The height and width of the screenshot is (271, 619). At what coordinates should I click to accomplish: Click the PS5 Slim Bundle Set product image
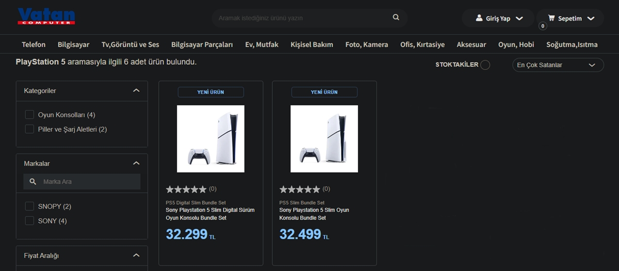[324, 139]
